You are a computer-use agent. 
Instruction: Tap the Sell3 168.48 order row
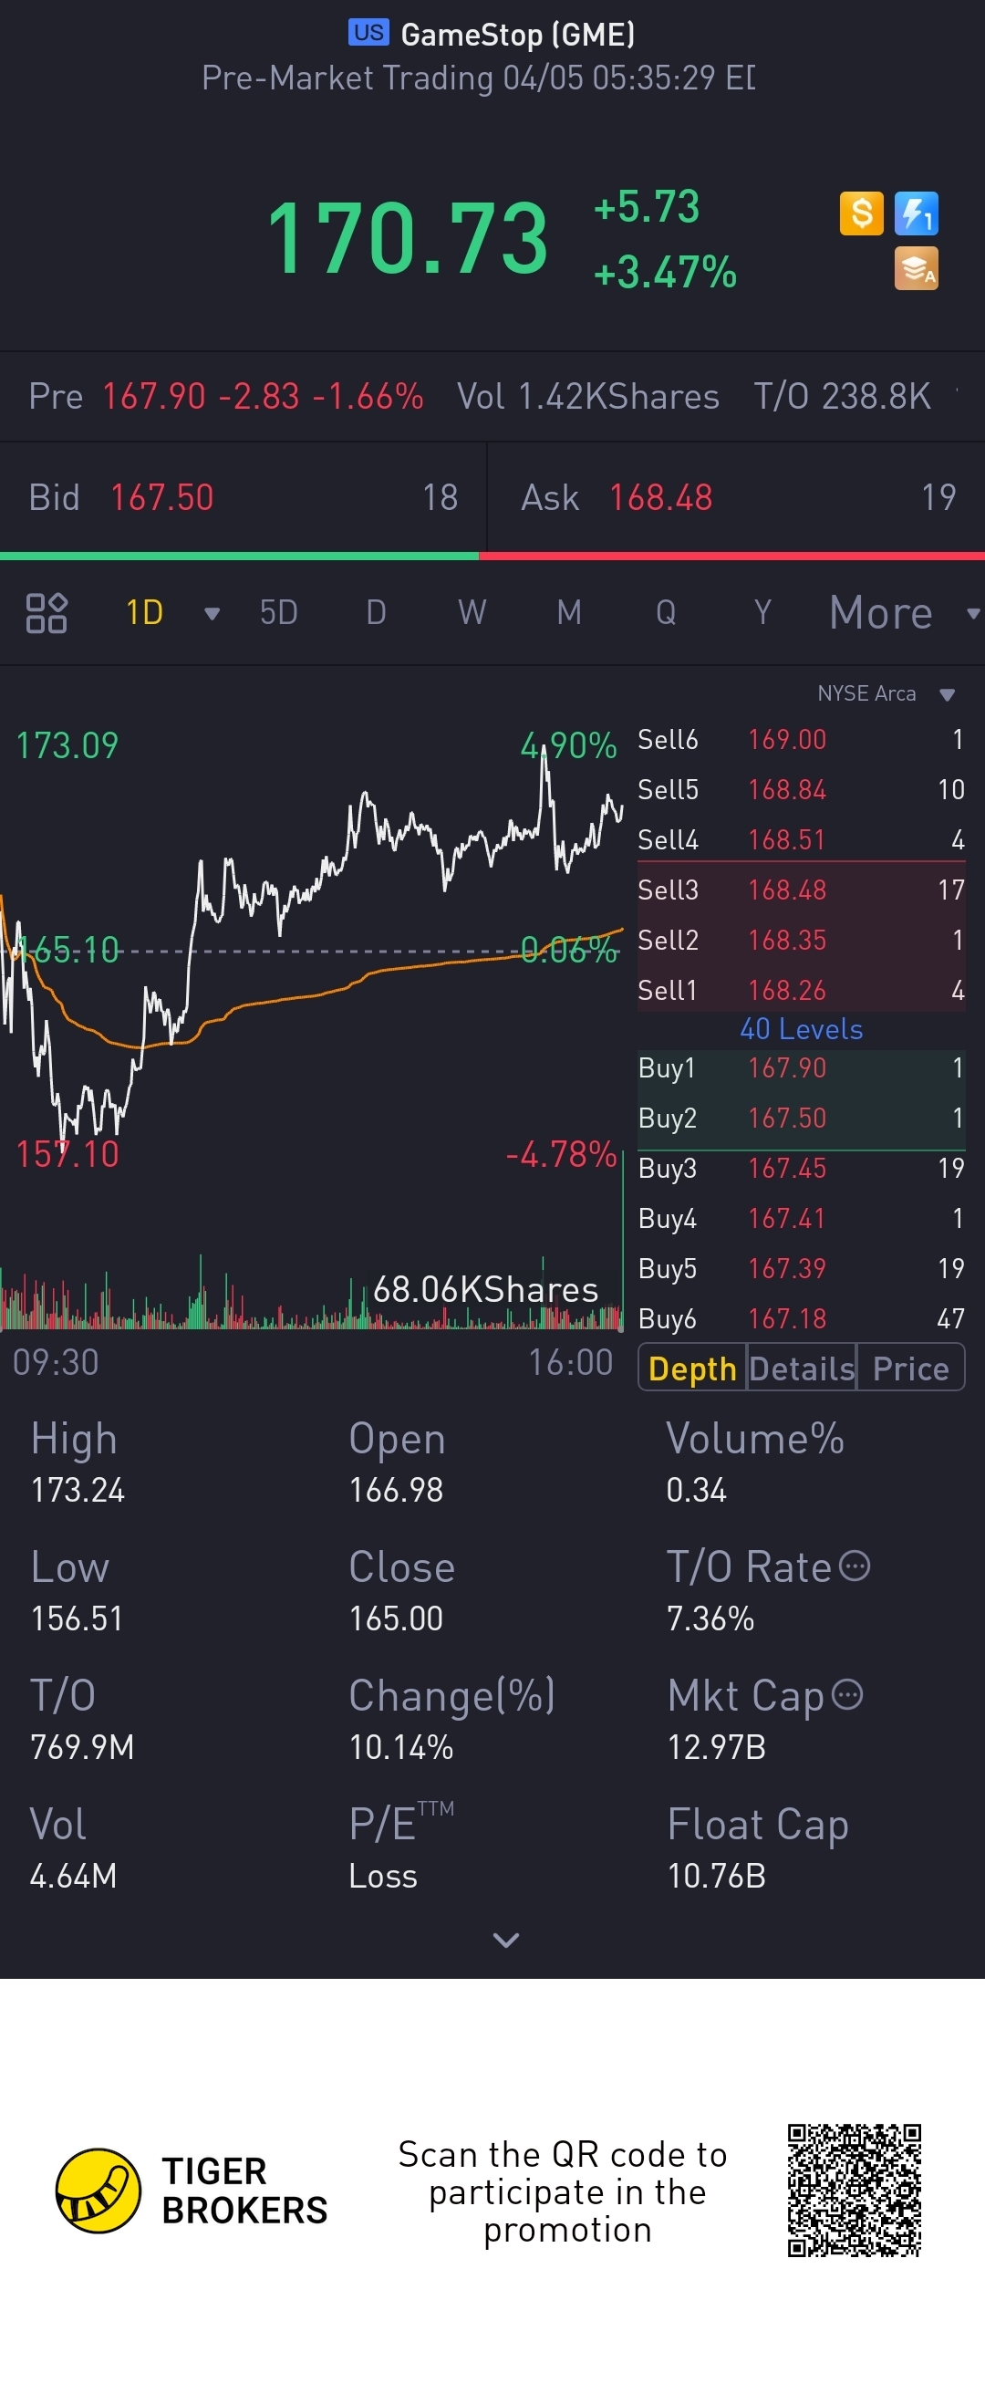(802, 890)
